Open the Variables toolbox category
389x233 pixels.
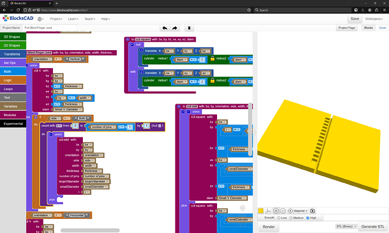tap(13, 106)
